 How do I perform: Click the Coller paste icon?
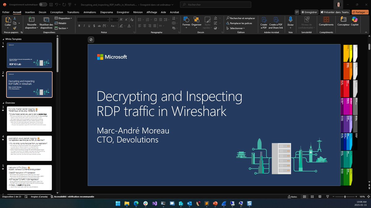(x=8, y=20)
